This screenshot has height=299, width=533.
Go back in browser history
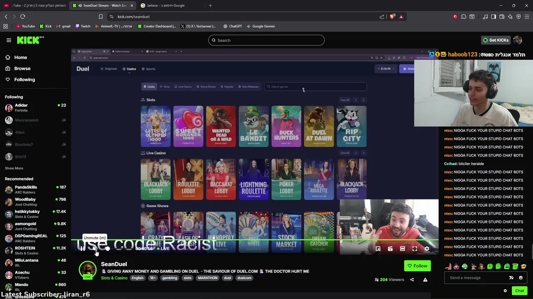coord(6,17)
